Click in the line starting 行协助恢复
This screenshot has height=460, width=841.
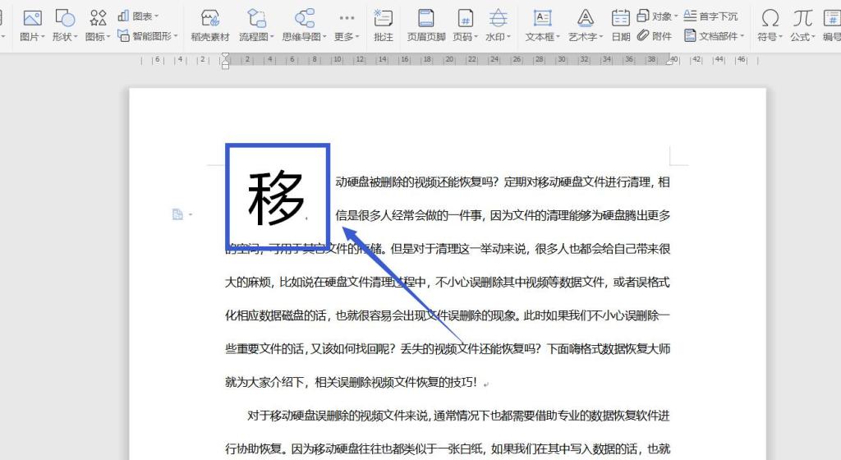pyautogui.click(x=448, y=448)
